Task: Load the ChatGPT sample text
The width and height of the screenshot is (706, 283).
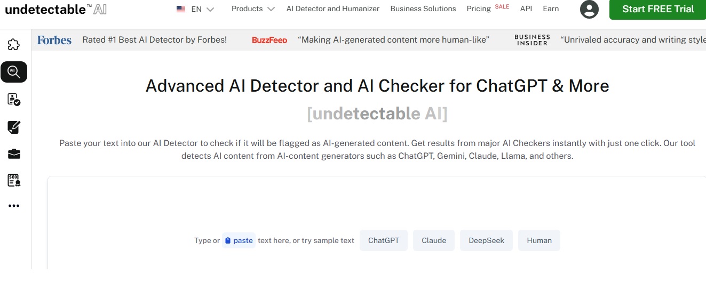Action: [384, 240]
